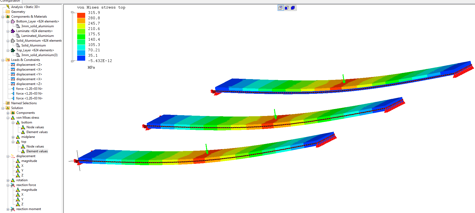Select 3mm_solid_aluminium(3) material item
475x213 pixels.
coord(39,55)
